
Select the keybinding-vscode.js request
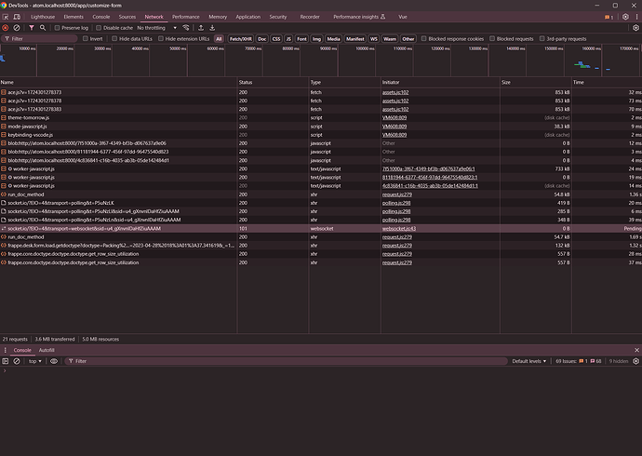(x=321, y=135)
